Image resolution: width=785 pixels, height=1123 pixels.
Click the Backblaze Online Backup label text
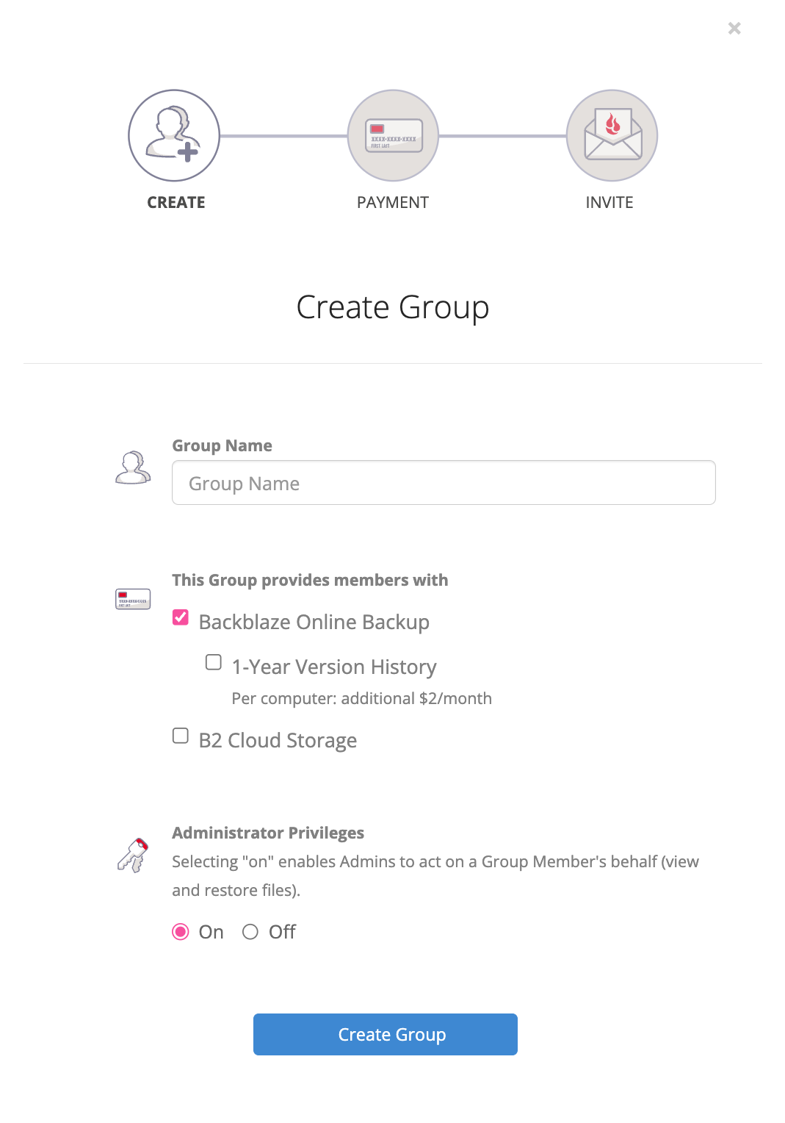[x=314, y=622]
